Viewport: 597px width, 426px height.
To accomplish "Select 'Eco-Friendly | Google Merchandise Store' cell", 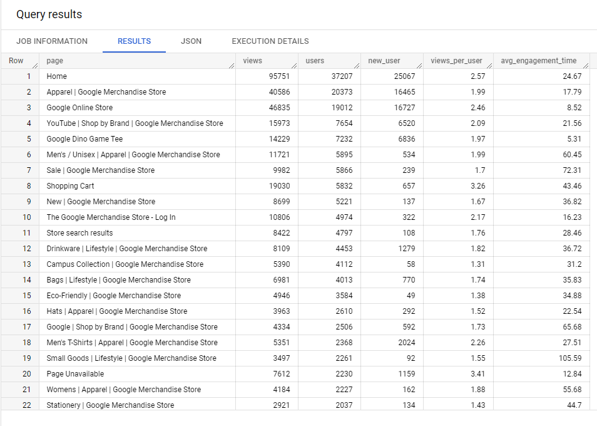I will point(138,295).
